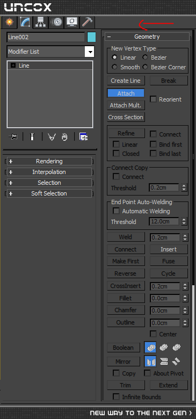The height and width of the screenshot is (419, 196).
Task: Select Mirror Vertically icon
Action: click(163, 362)
